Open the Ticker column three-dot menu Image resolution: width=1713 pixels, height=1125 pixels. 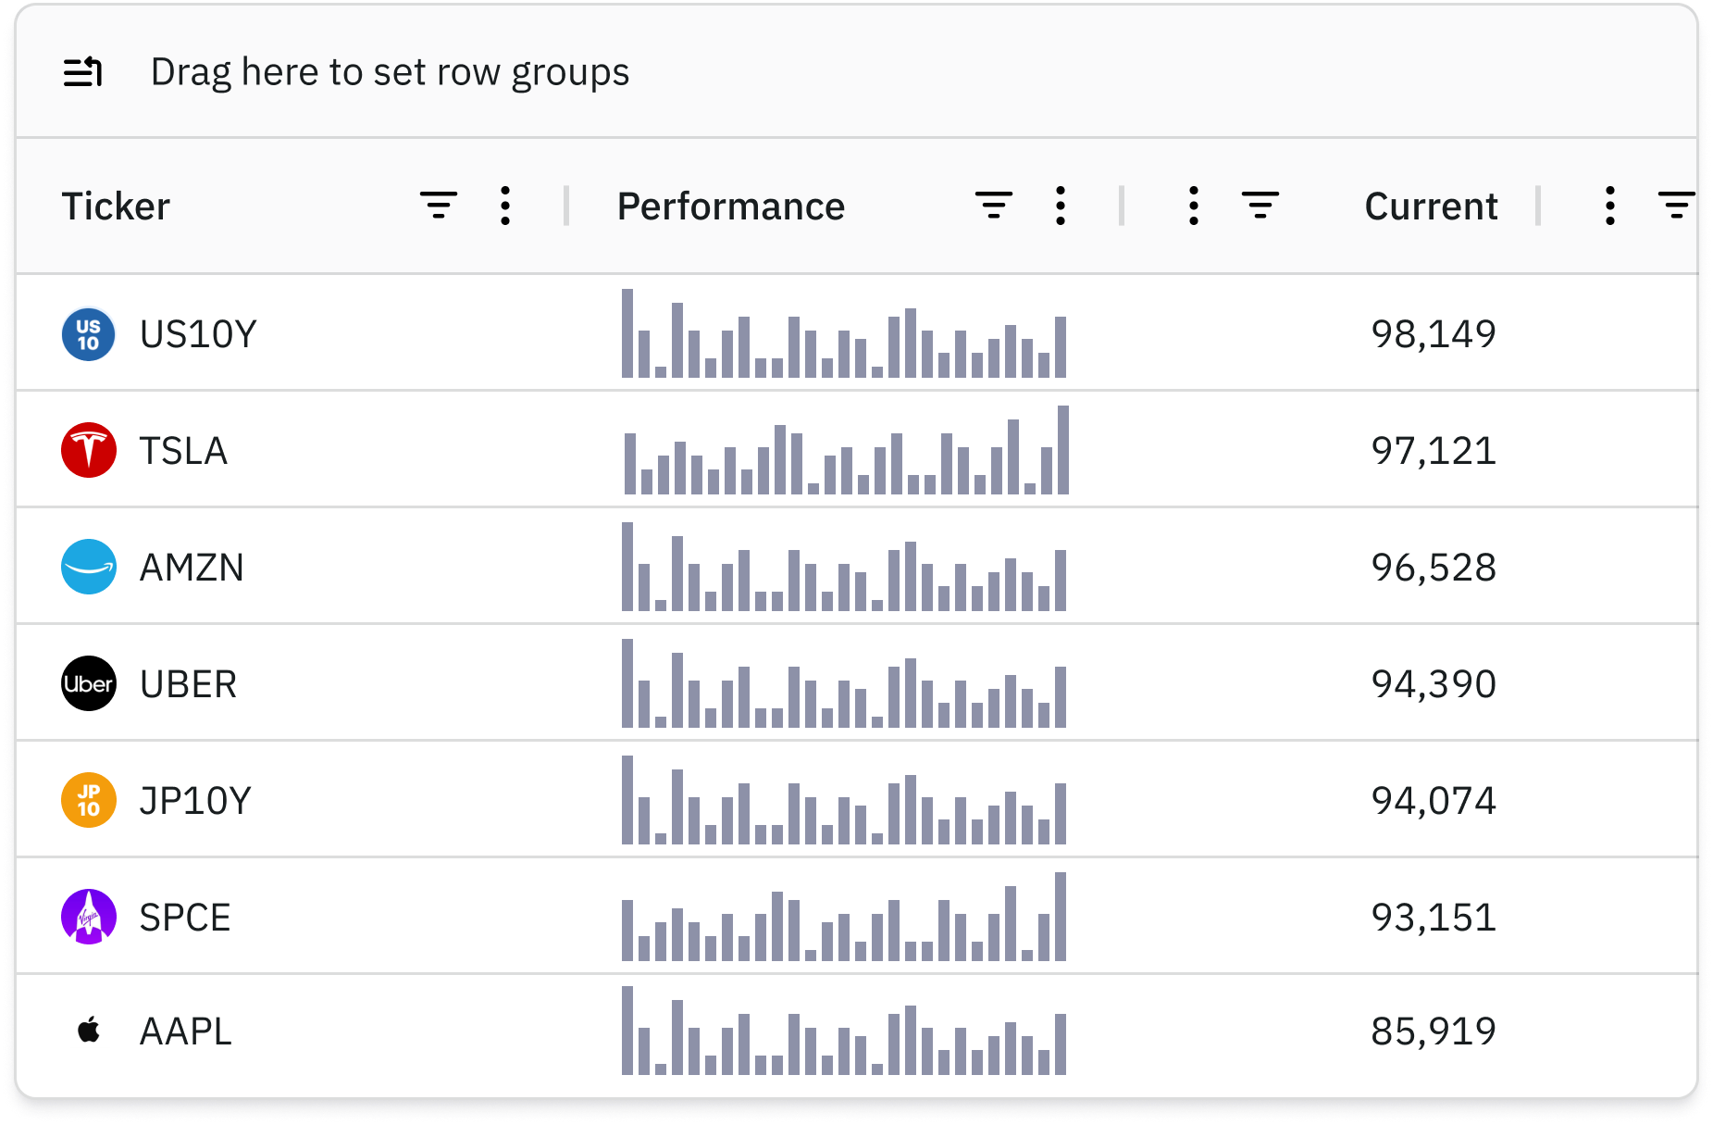[x=505, y=206]
